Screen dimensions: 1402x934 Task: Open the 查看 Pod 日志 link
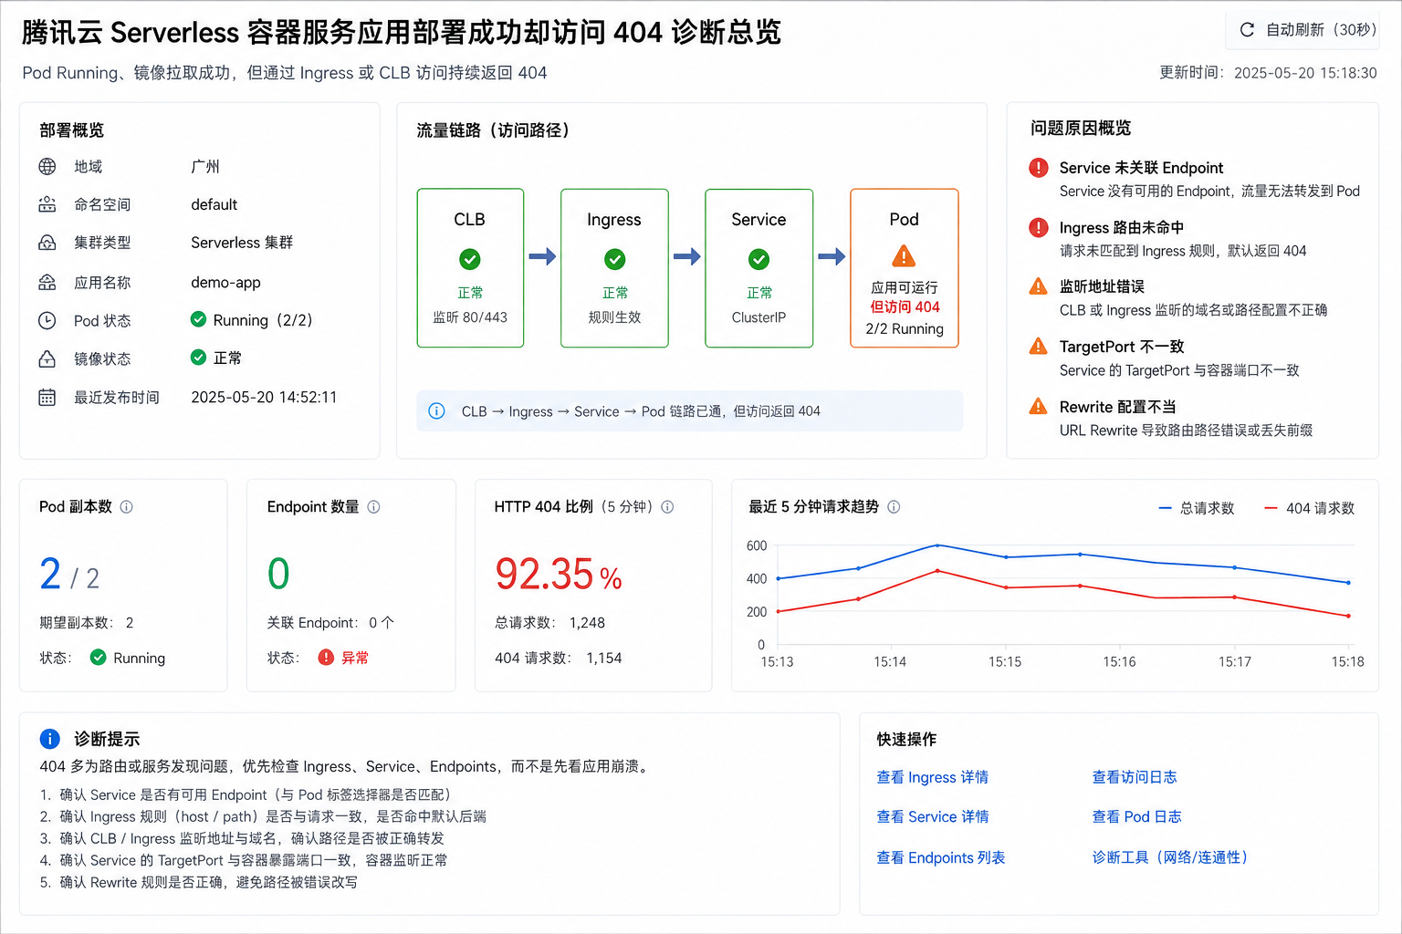[1137, 816]
